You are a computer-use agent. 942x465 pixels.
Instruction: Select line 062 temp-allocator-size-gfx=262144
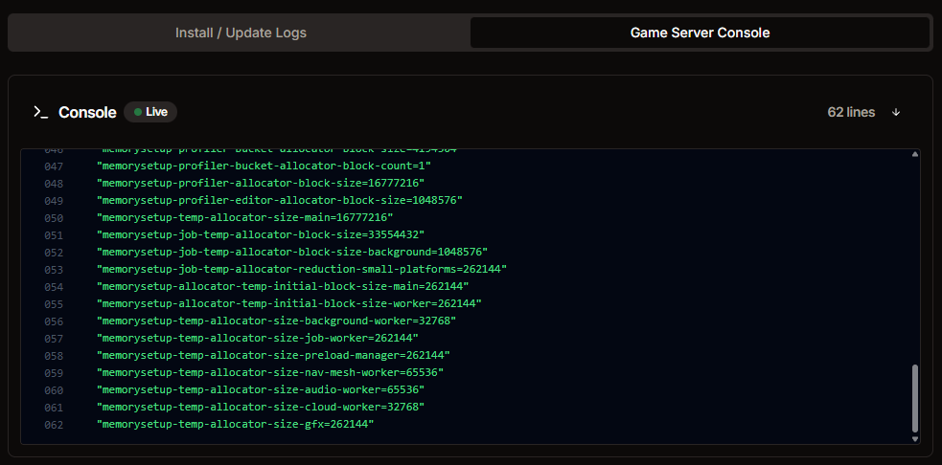click(x=235, y=424)
